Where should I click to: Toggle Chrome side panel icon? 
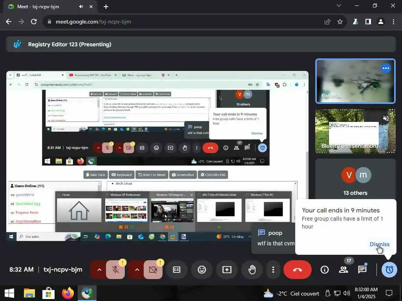coord(368,22)
